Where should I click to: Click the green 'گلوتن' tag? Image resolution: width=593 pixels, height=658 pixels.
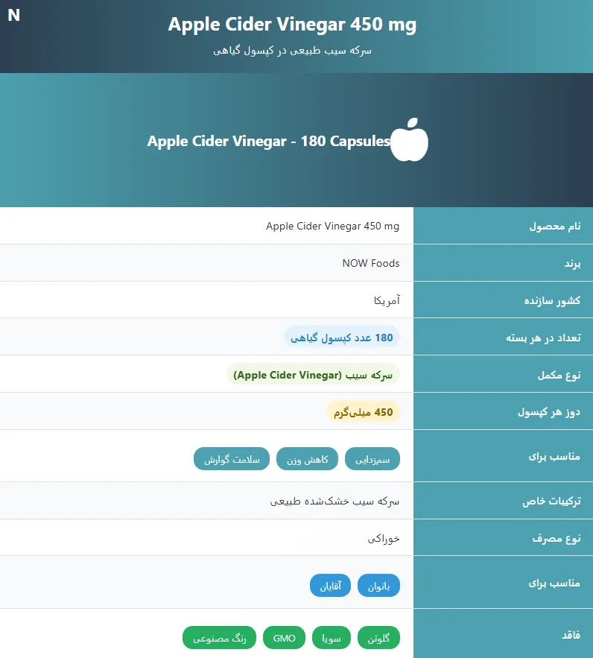[378, 638]
